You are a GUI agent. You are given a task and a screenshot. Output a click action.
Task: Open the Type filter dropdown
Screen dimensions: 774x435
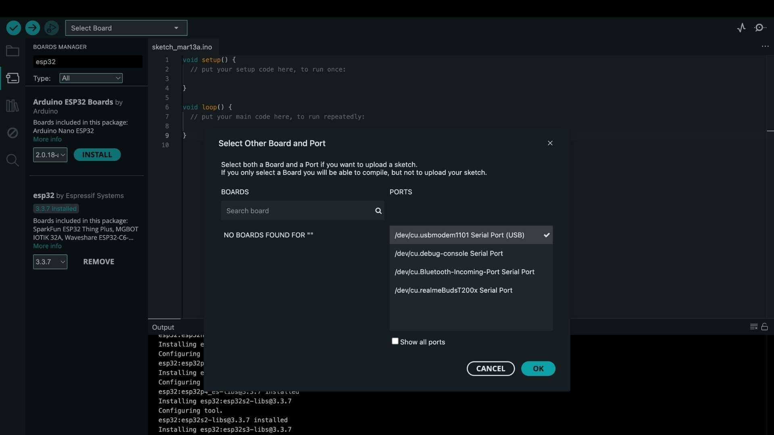click(91, 78)
